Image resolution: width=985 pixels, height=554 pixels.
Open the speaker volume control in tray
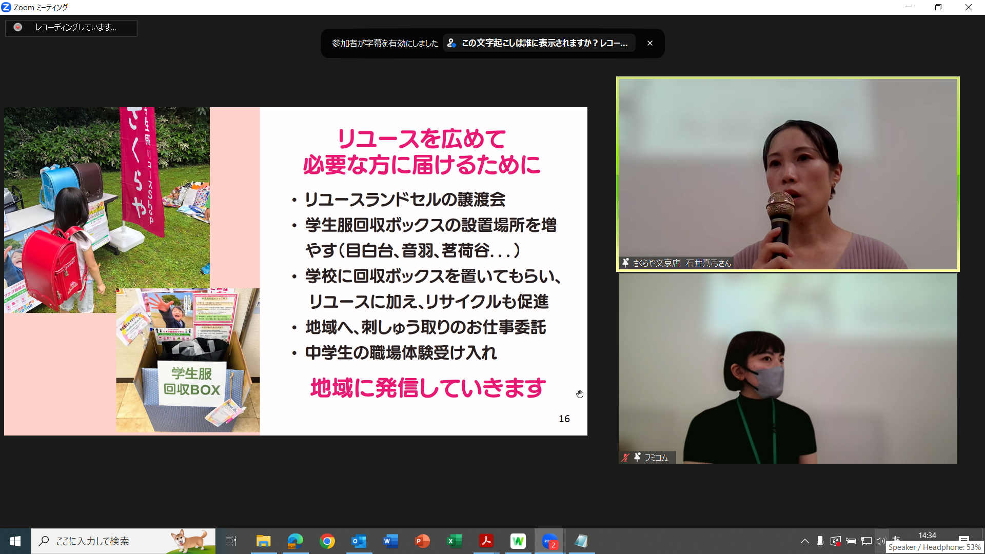point(881,541)
